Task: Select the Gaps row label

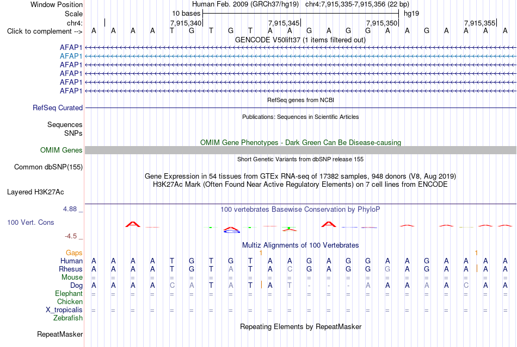Action: 74,253
